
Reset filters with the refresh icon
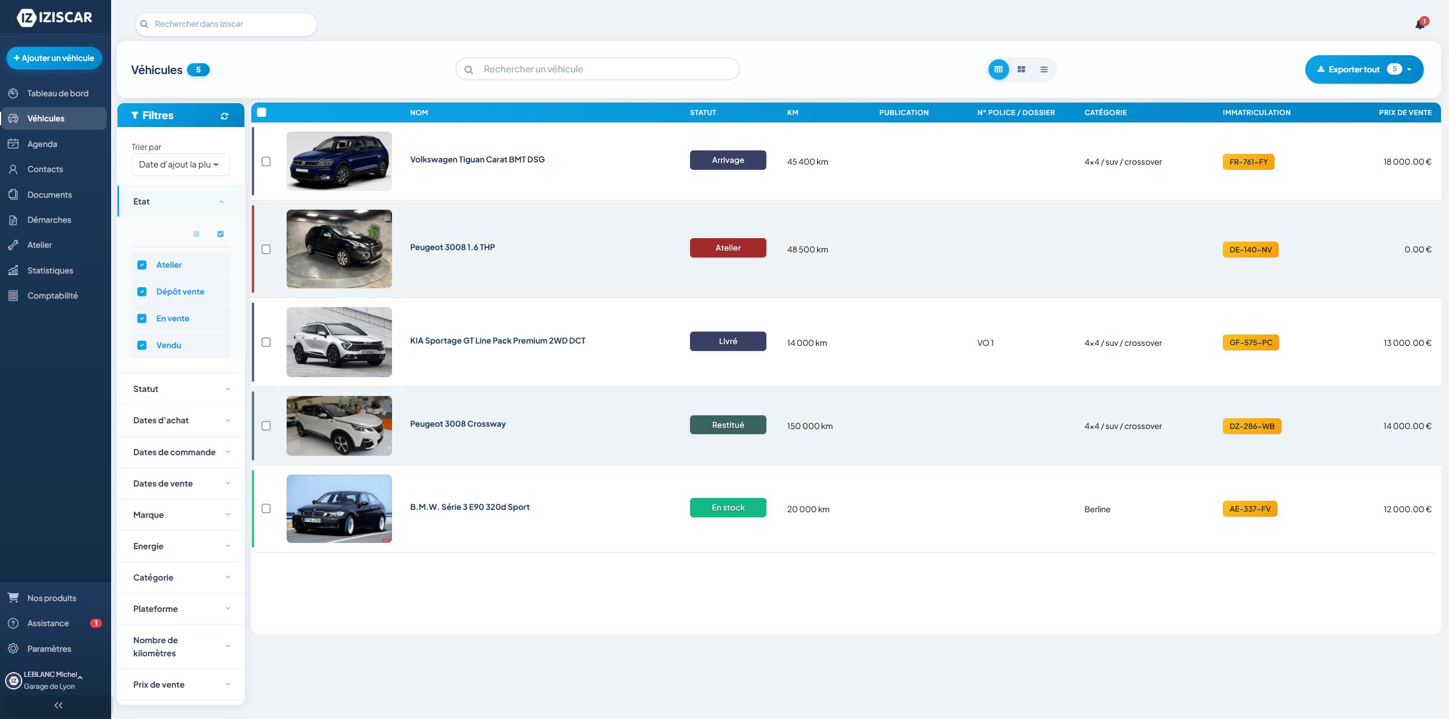(x=225, y=116)
